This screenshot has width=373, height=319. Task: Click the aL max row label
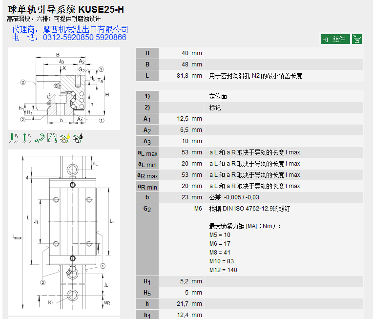click(x=147, y=152)
